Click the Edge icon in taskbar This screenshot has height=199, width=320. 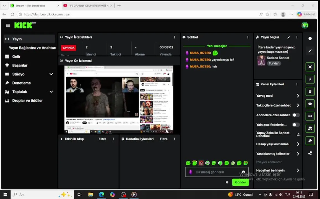pyautogui.click(x=102, y=195)
